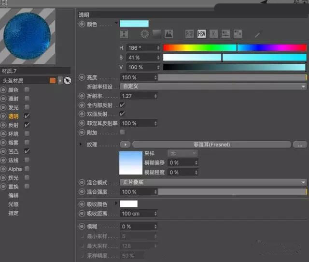Image resolution: width=309 pixels, height=262 pixels.
Task: Switch the color sliders to RGB mode
Action: [x=189, y=34]
